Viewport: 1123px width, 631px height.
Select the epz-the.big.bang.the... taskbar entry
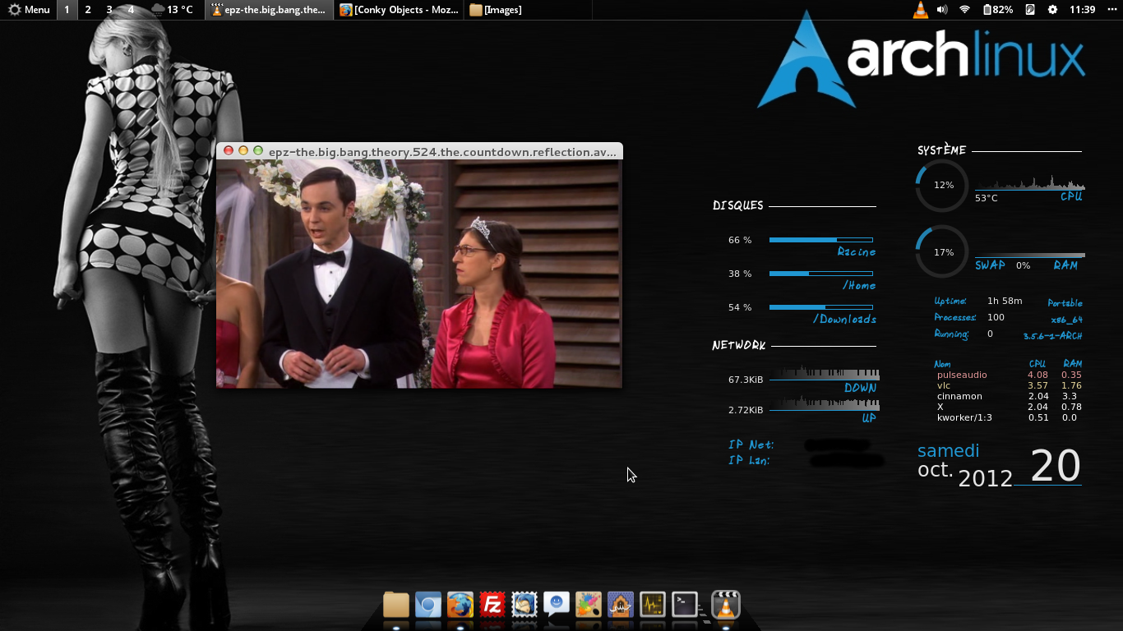[x=268, y=10]
